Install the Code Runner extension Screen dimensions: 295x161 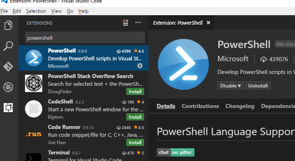(135, 143)
